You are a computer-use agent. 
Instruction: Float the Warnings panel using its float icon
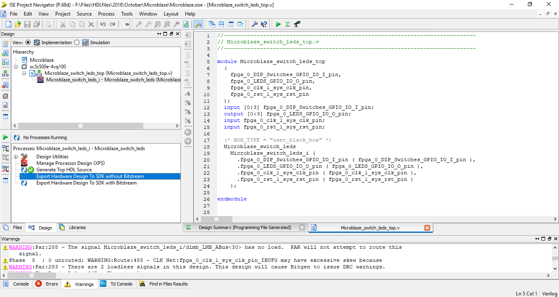coord(550,239)
